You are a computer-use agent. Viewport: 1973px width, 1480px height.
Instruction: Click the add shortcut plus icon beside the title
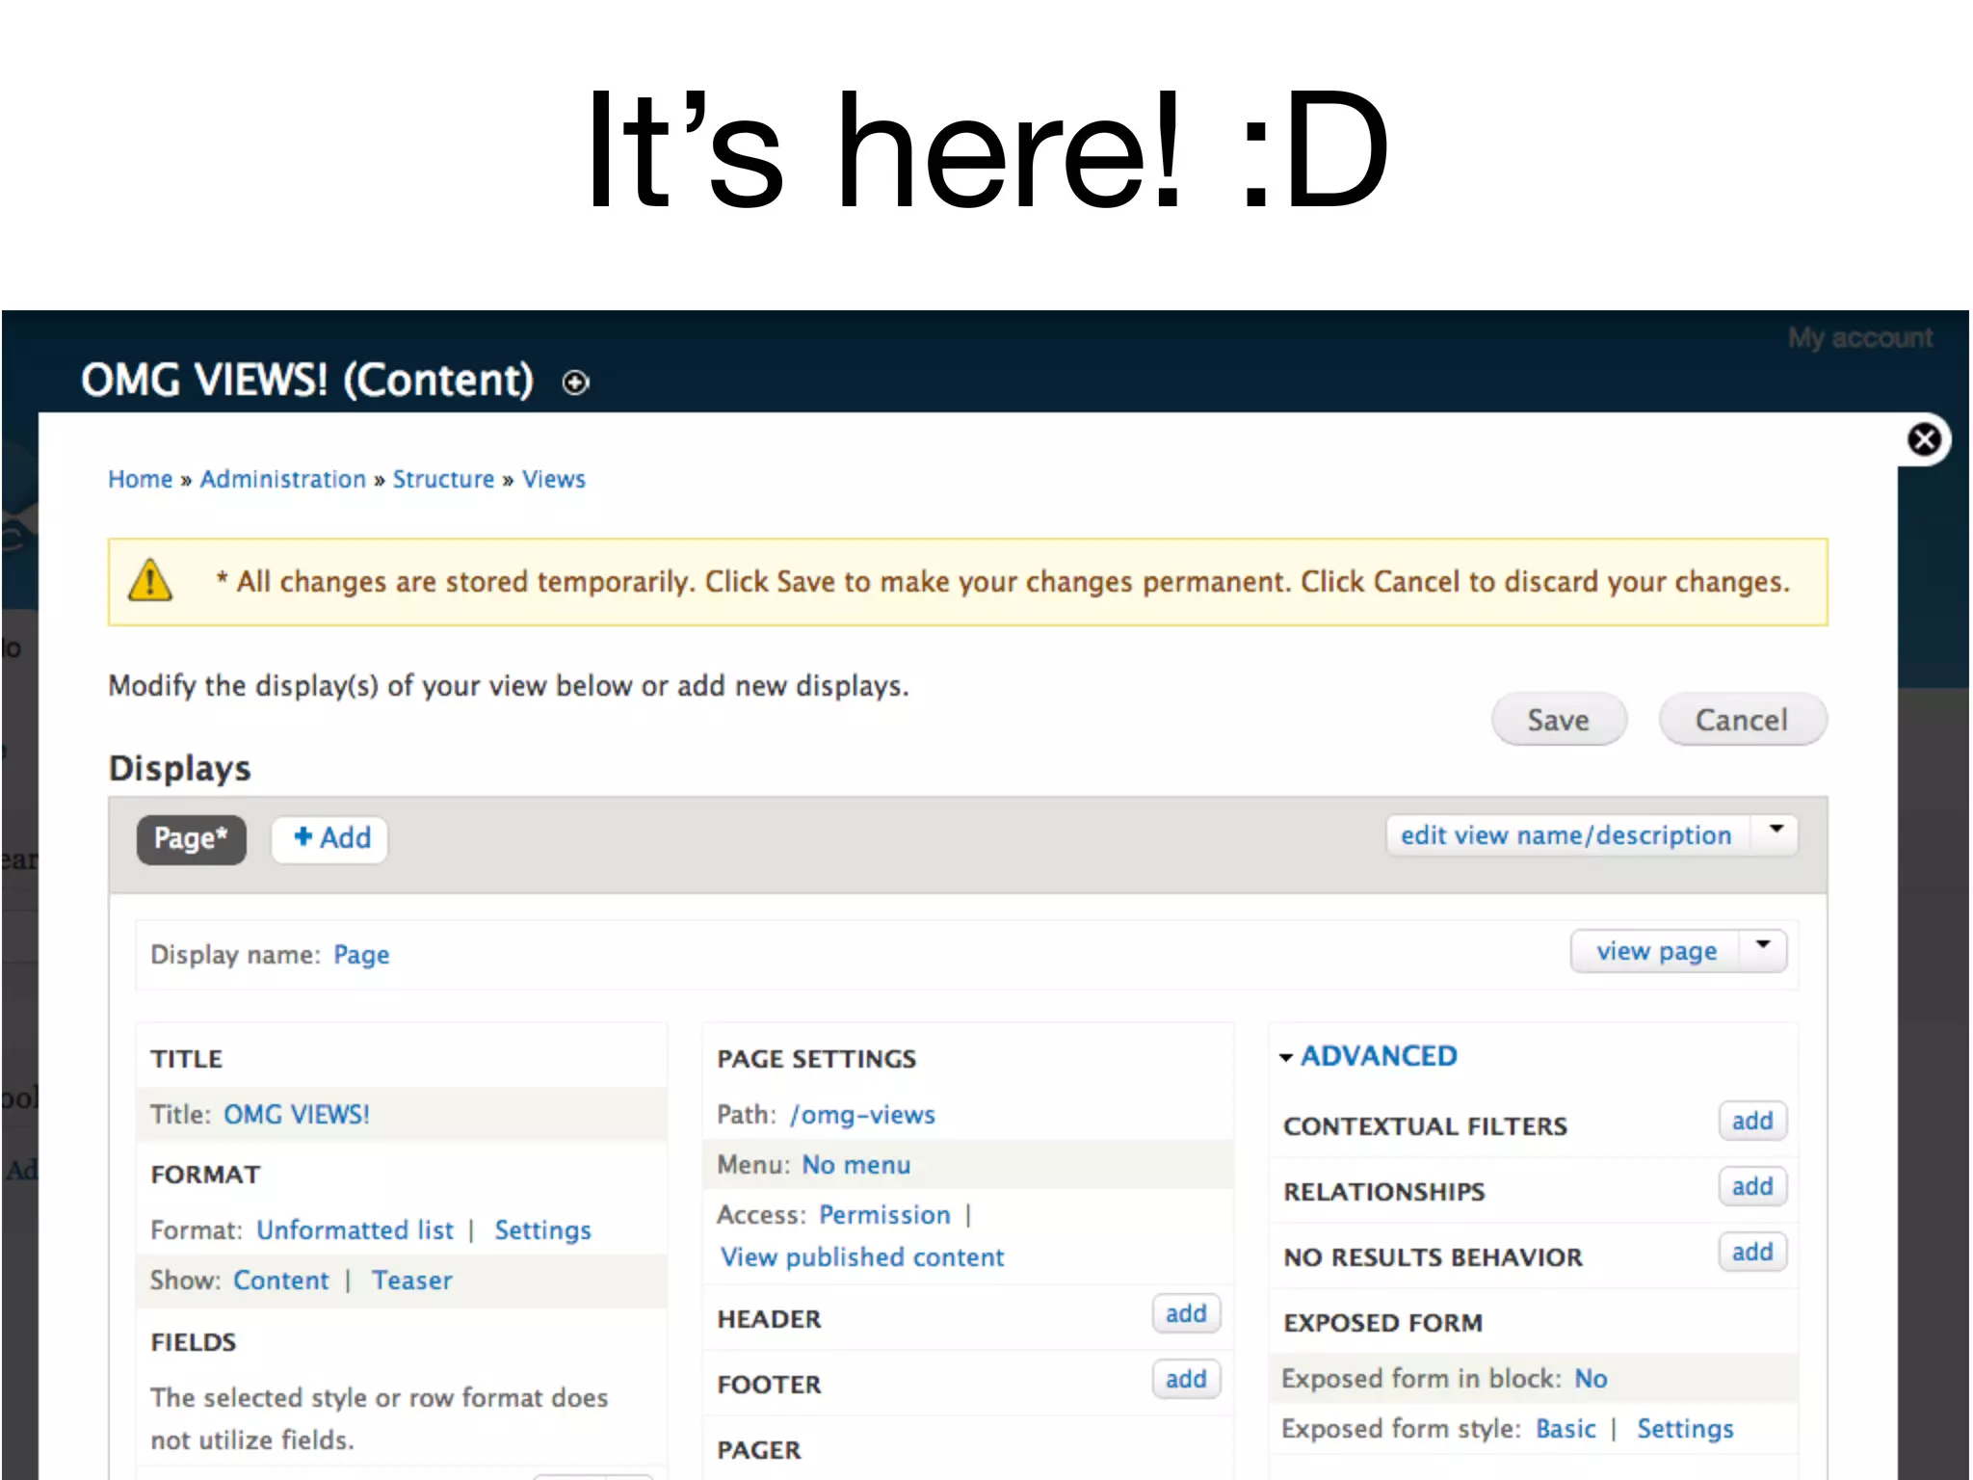point(575,383)
